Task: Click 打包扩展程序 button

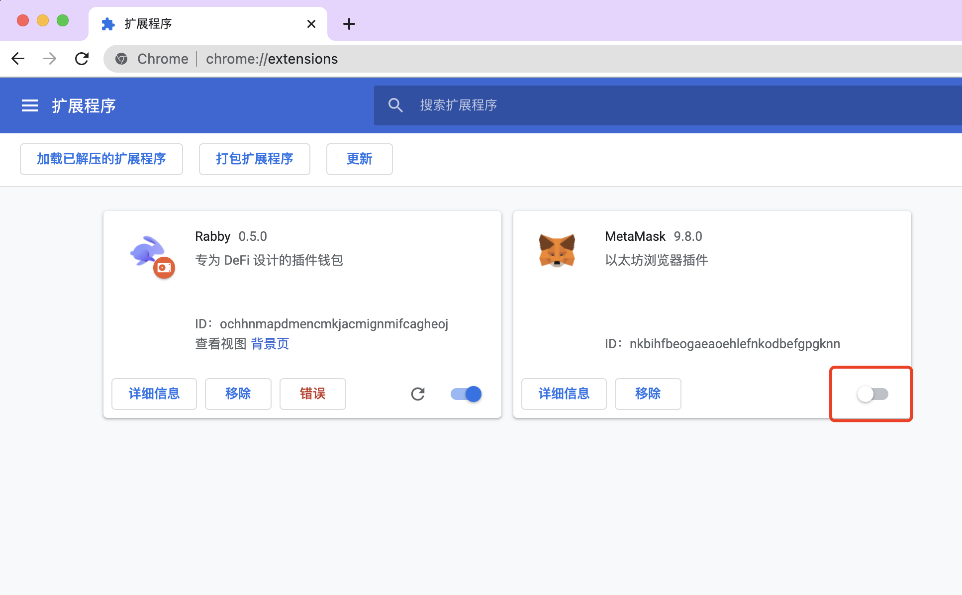Action: (x=255, y=159)
